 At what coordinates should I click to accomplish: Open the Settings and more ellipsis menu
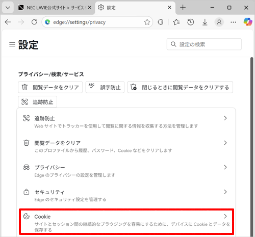(233, 22)
